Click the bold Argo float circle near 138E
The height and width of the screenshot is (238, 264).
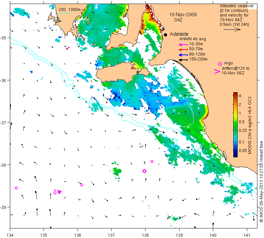coord(144,171)
